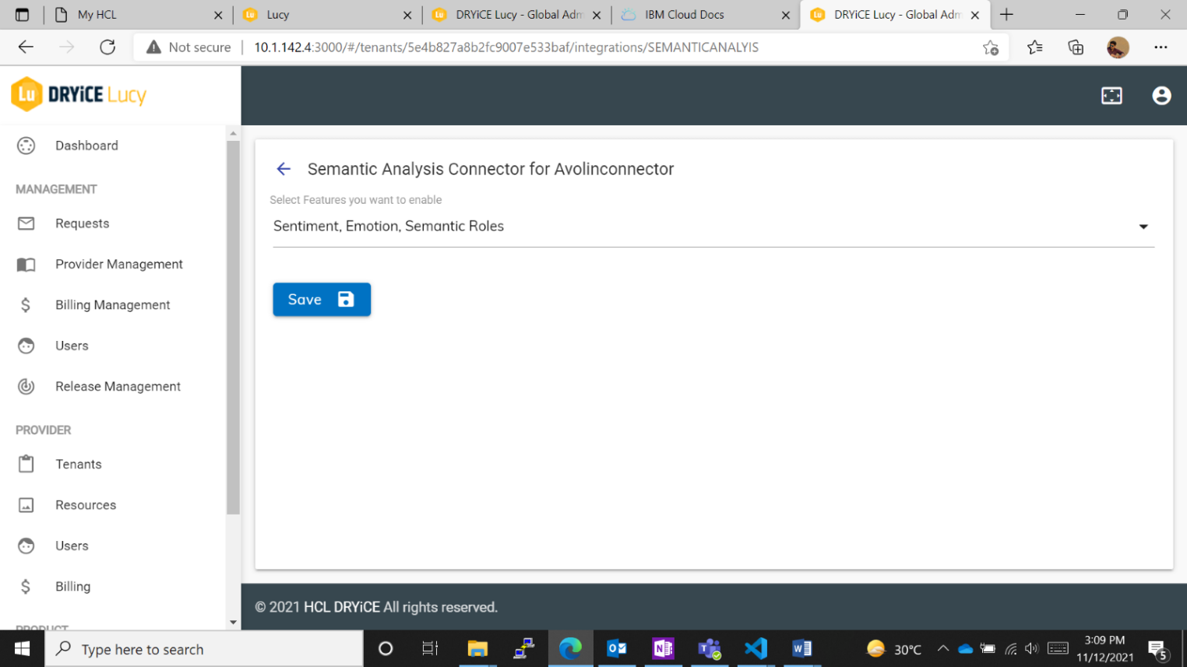Open Dashboard in the sidebar
Screen dimensions: 1187x667
(113, 146)
